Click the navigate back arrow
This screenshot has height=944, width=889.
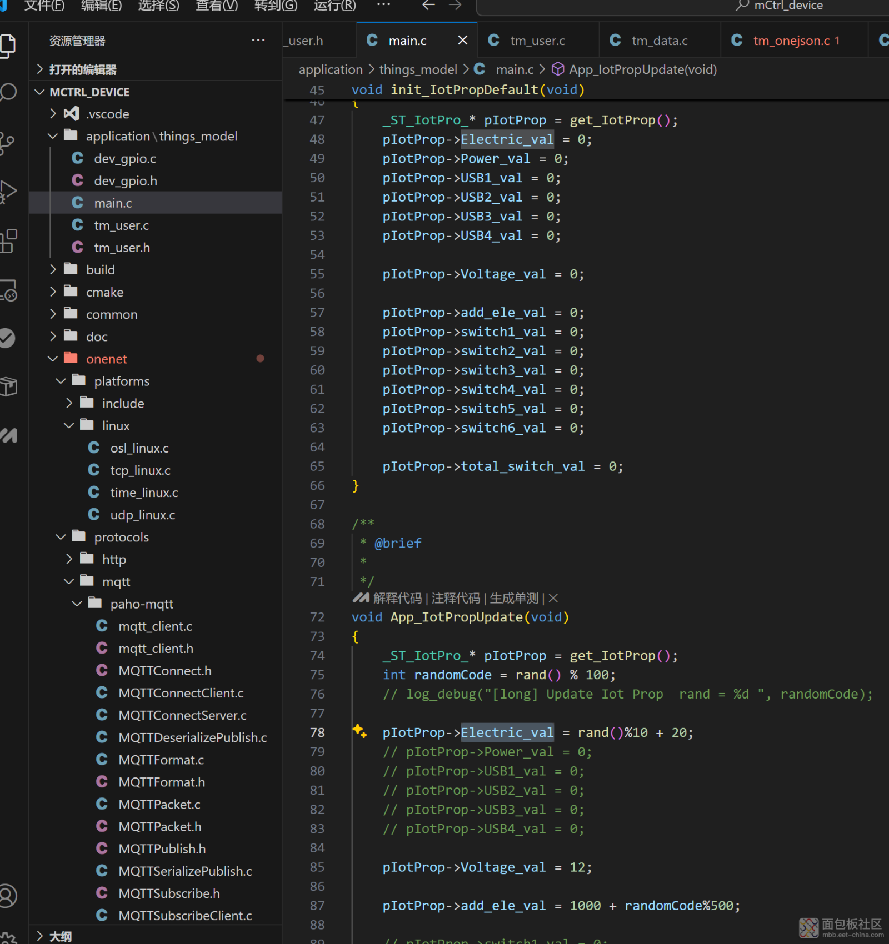click(x=428, y=6)
